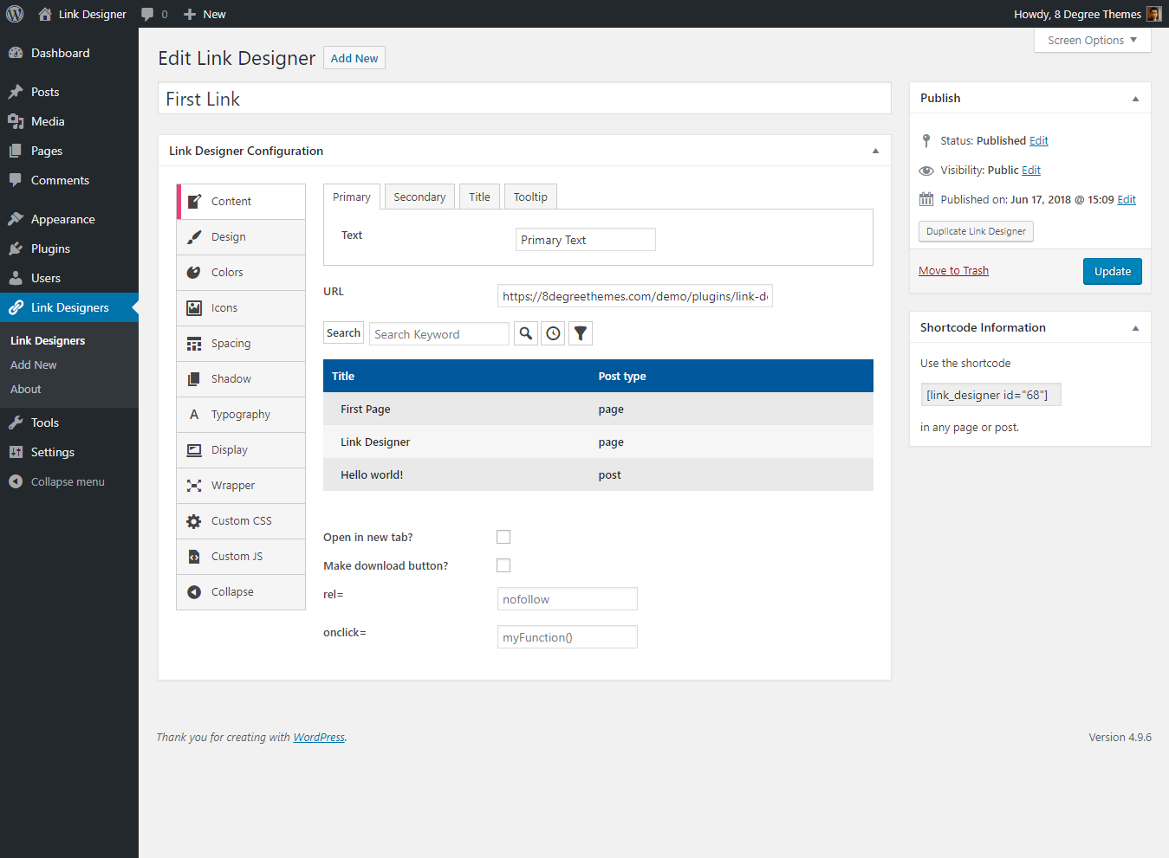Click the Colors palette icon
Image resolution: width=1169 pixels, height=858 pixels.
pyautogui.click(x=194, y=272)
